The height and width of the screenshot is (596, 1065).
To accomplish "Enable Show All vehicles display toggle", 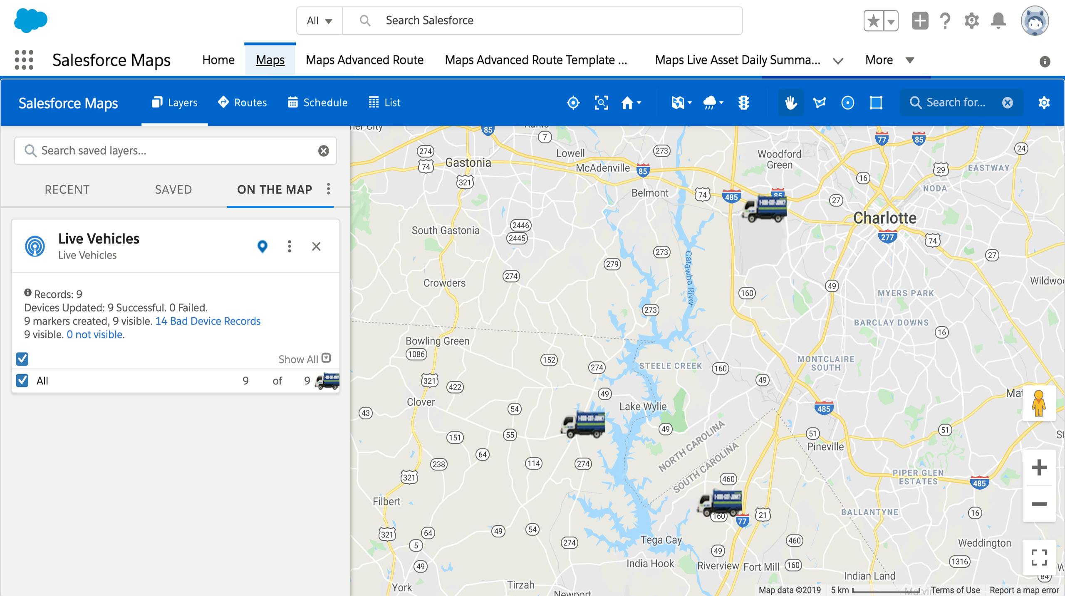I will click(328, 358).
